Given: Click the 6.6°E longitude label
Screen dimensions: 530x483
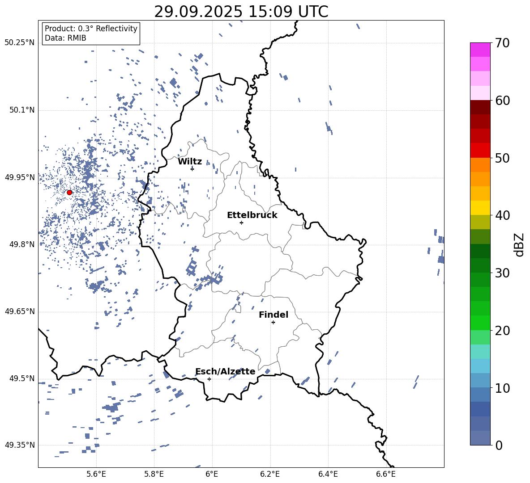Looking at the screenshot, I should [386, 474].
